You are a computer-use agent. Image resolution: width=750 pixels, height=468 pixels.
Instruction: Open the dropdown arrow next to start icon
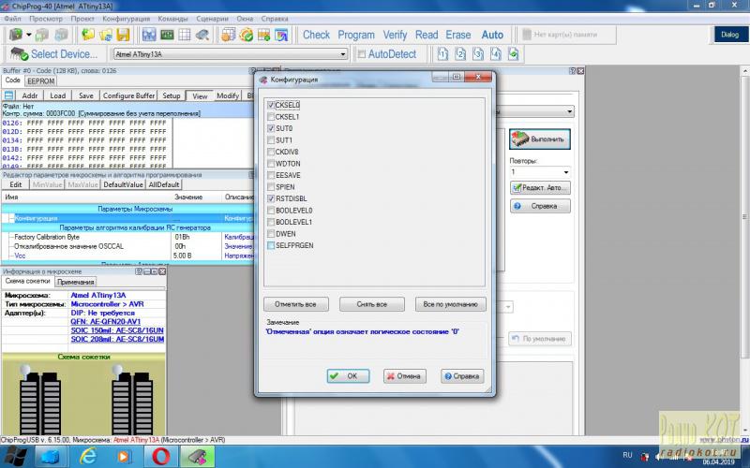click(x=29, y=35)
